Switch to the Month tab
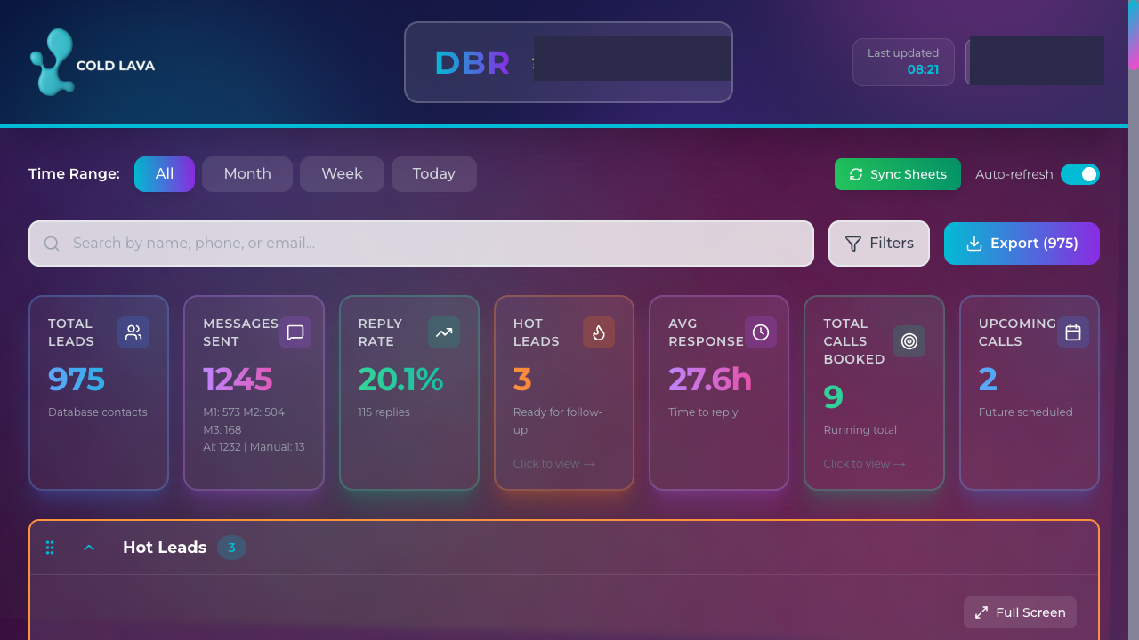The height and width of the screenshot is (640, 1139). [246, 173]
